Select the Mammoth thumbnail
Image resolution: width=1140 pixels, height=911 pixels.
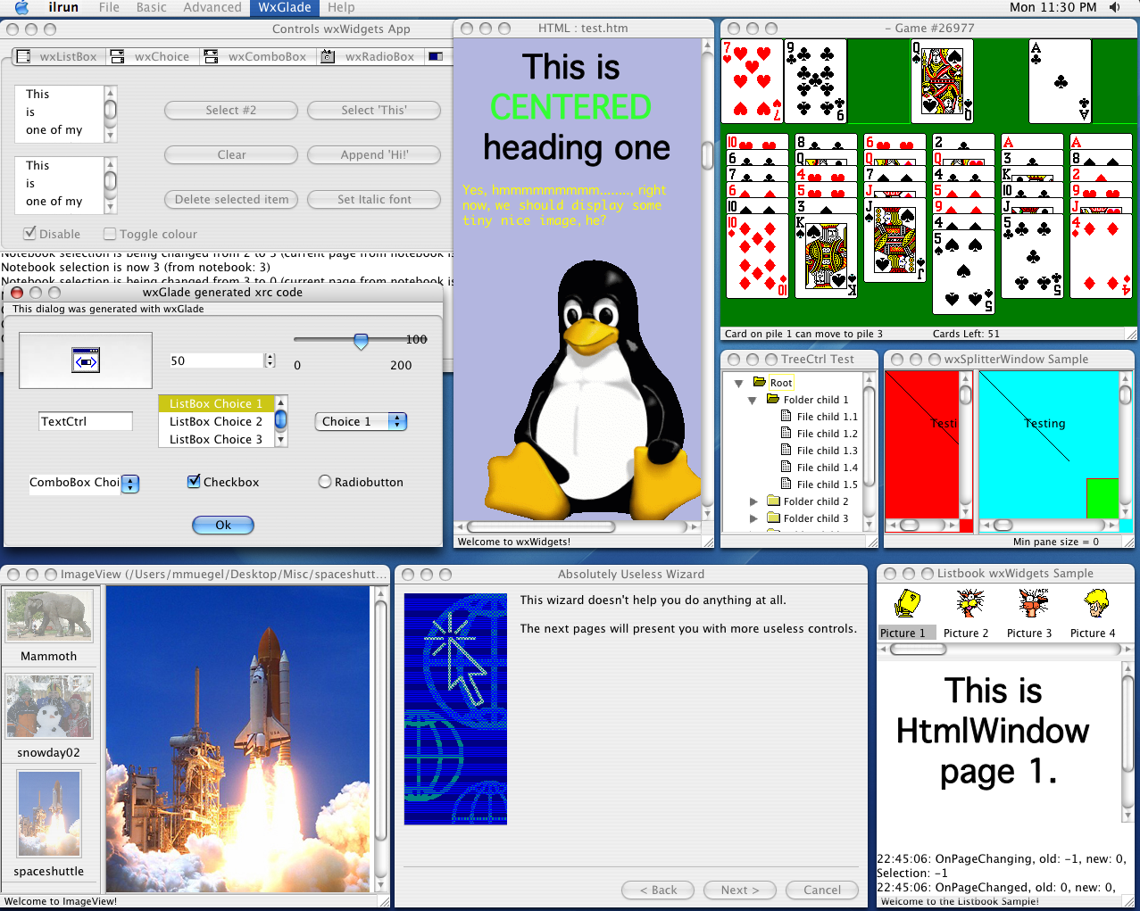coord(49,616)
